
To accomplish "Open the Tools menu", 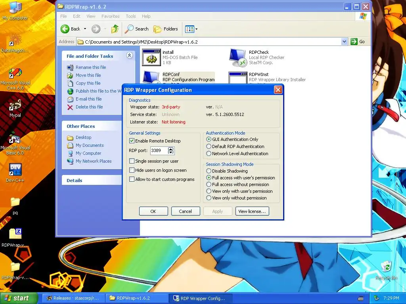I will 131,16.
